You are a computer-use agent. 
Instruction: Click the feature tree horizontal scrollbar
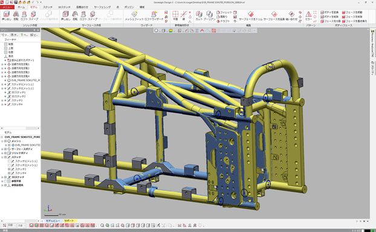pos(20,128)
